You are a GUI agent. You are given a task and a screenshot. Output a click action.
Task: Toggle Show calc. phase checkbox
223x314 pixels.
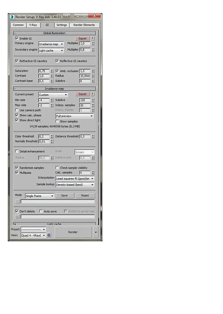[17, 115]
